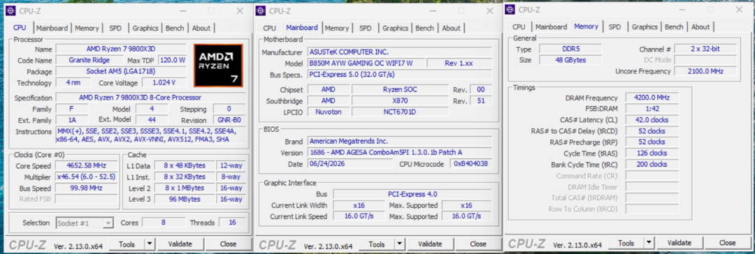Click the CPU-Z app icon in CPU window title bar
The height and width of the screenshot is (254, 755).
[10, 10]
